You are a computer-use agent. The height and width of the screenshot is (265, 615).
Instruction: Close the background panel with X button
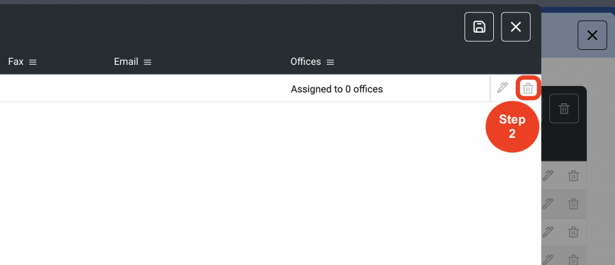592,36
